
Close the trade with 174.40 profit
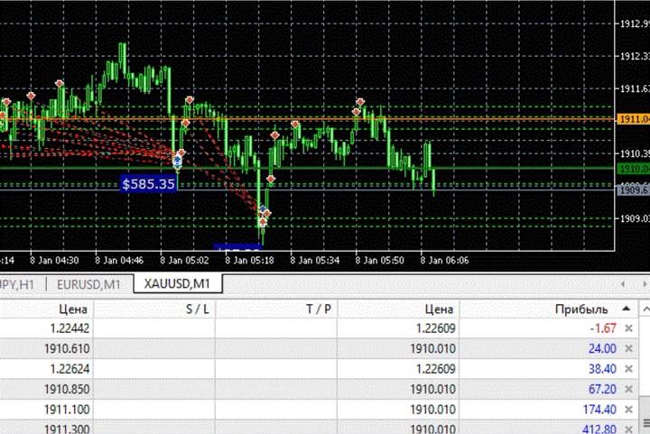(x=628, y=409)
